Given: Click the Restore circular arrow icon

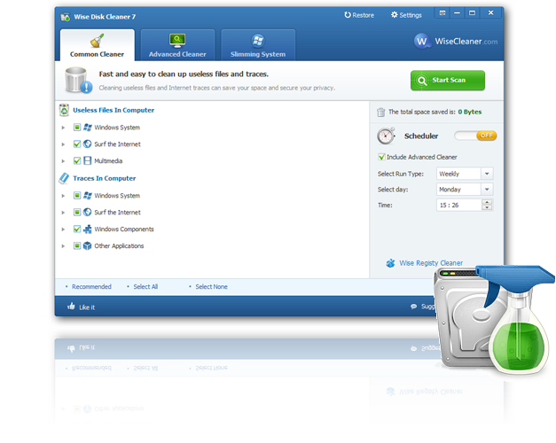Looking at the screenshot, I should pyautogui.click(x=348, y=15).
